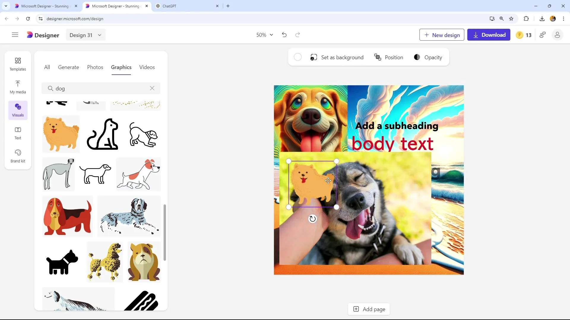Insert the gray greyhound graphic
Viewport: 570px width, 320px height.
point(58,174)
